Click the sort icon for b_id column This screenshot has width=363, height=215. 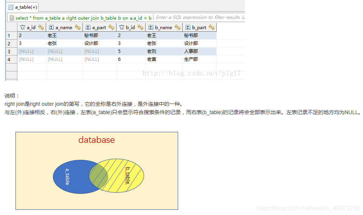point(141,27)
